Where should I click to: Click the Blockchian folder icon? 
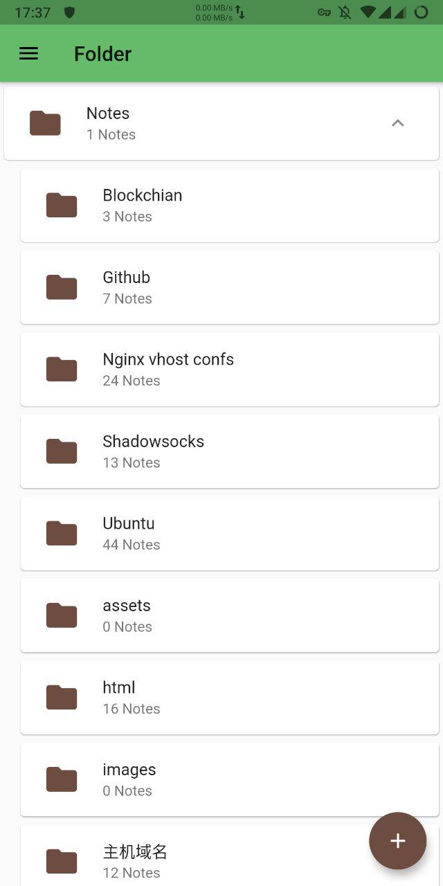point(61,205)
